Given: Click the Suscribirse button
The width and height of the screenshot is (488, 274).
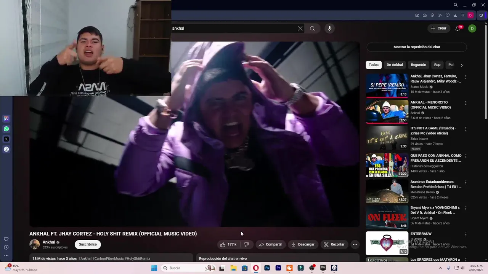Looking at the screenshot, I should pyautogui.click(x=88, y=244).
